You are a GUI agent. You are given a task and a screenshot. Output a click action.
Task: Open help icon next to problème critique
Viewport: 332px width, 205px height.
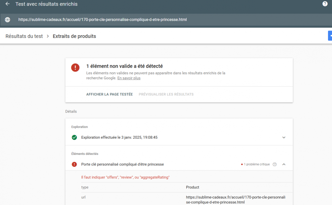(x=275, y=164)
